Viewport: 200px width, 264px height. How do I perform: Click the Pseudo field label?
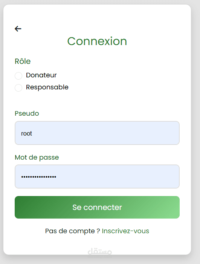[27, 113]
